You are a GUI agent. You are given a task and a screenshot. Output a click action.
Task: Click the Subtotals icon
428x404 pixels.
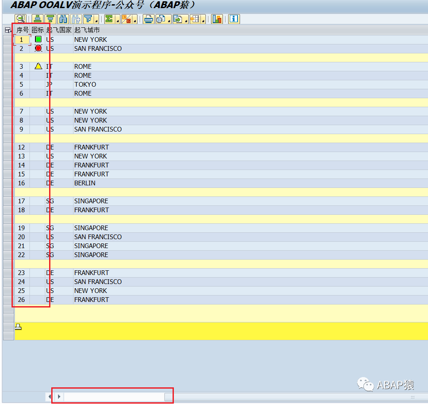click(127, 19)
